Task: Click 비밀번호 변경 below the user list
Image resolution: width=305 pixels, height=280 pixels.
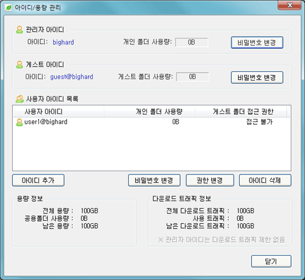Action: 154,180
